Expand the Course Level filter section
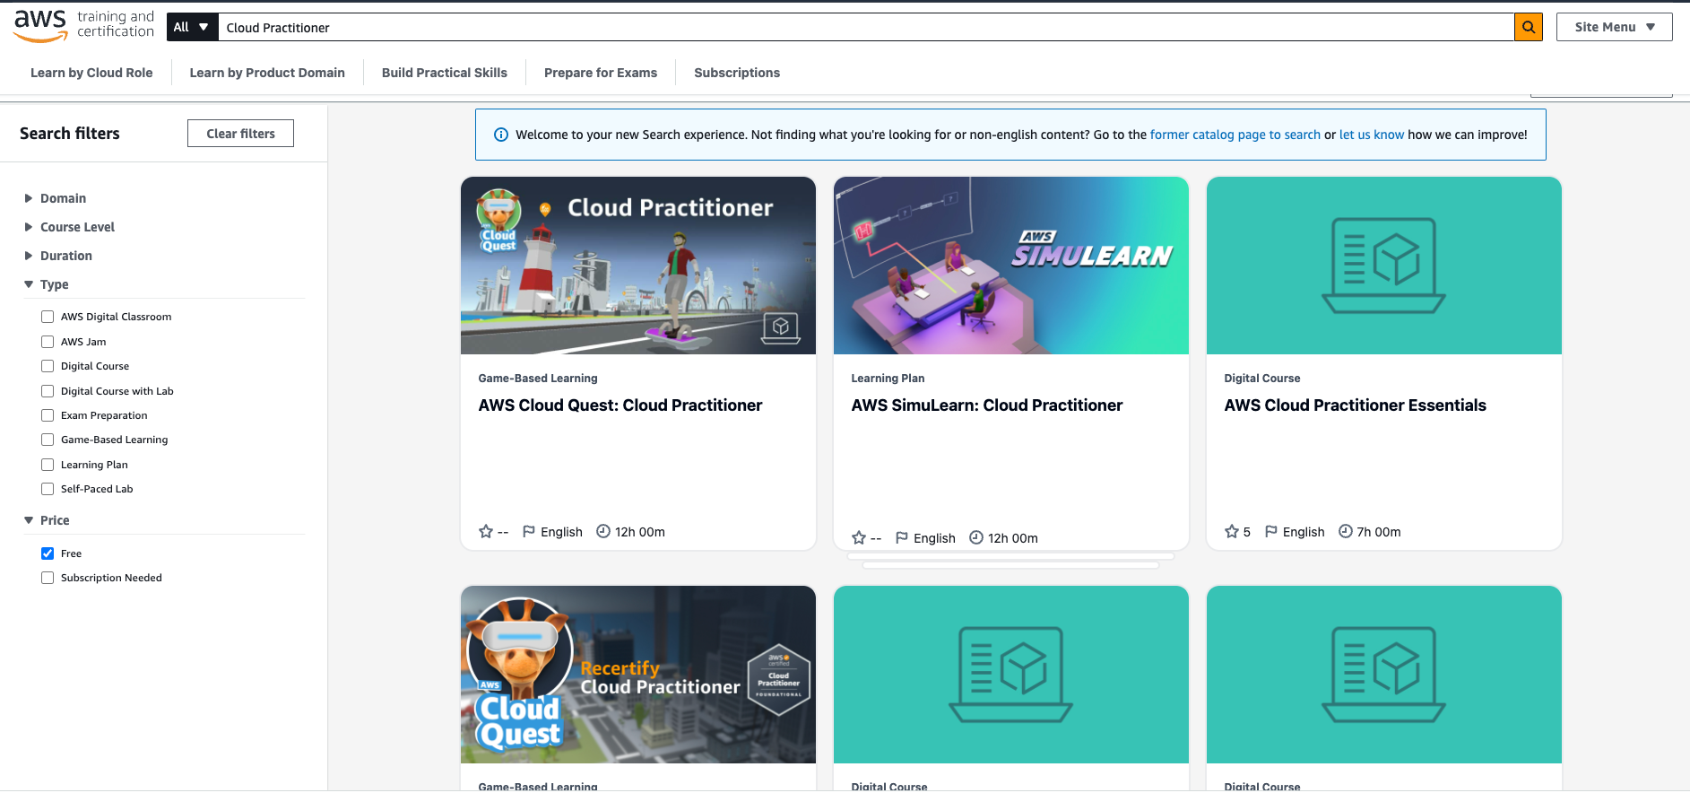This screenshot has width=1690, height=793. point(69,227)
